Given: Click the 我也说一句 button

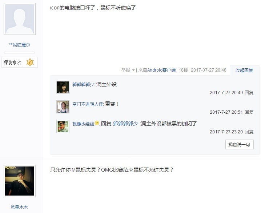Looking at the screenshot, I should tap(239, 144).
